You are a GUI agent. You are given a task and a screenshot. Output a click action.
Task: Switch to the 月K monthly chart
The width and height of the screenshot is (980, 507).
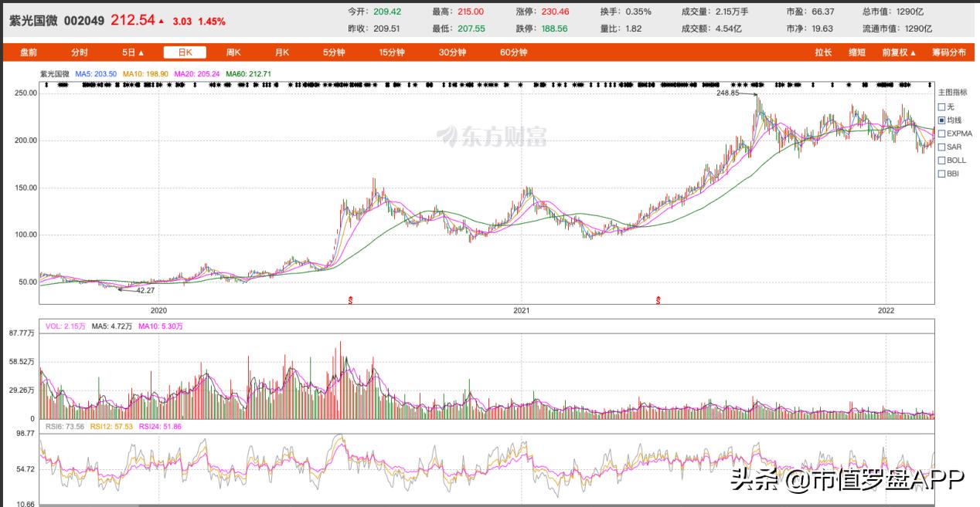281,52
